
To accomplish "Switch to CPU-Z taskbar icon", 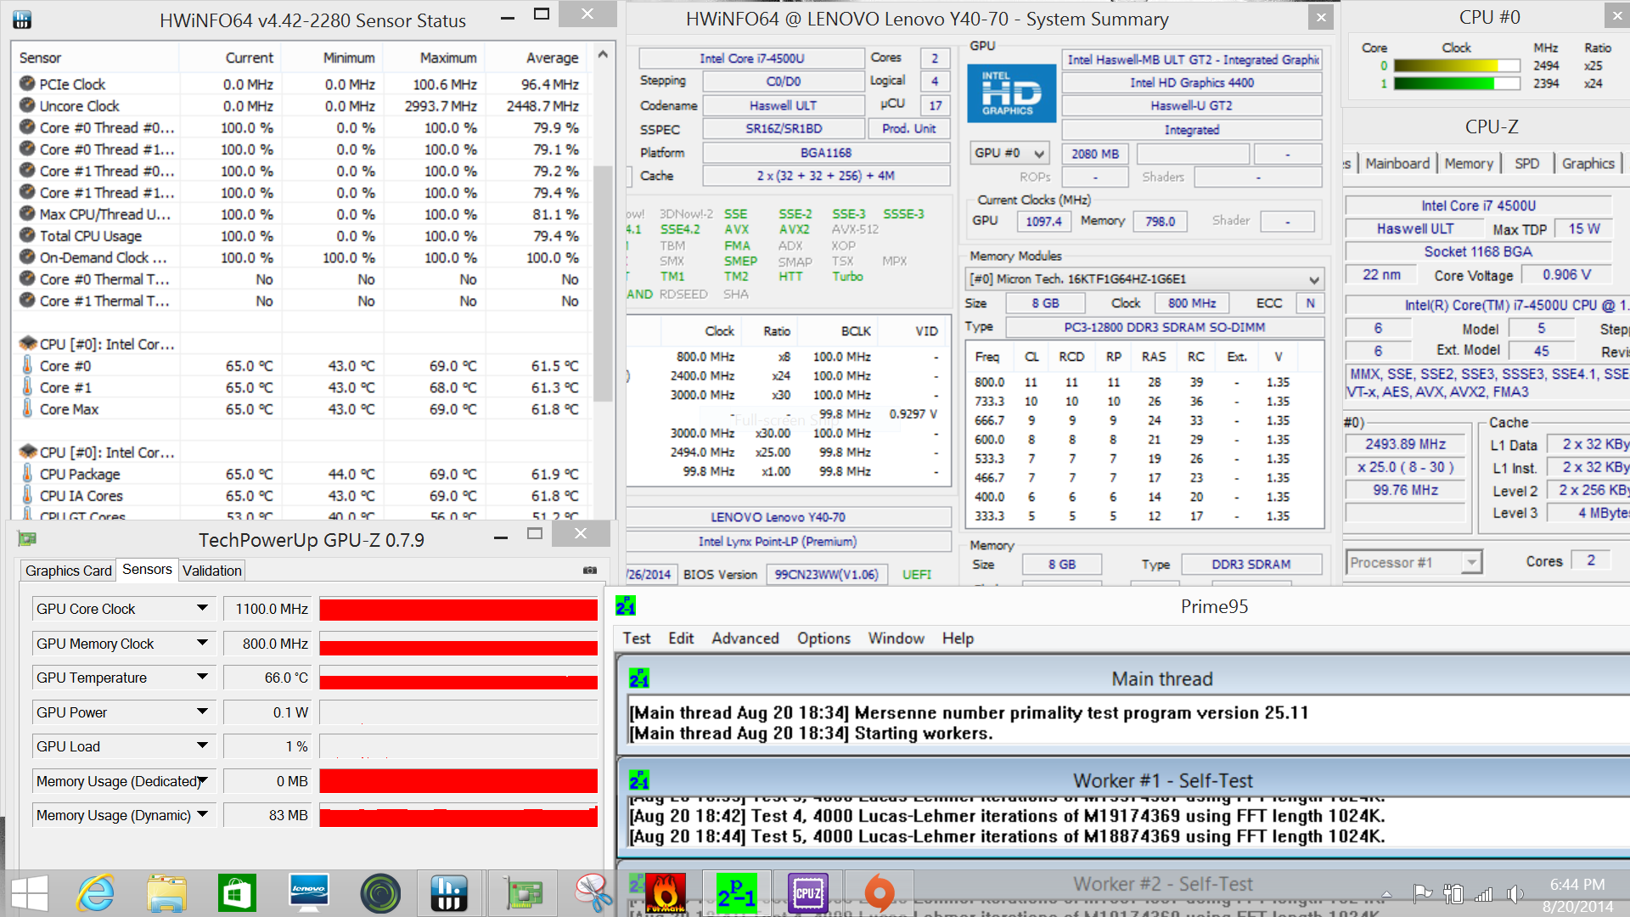I will click(807, 893).
